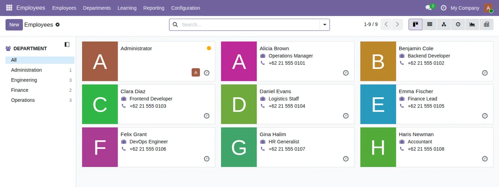Click the phone icon on Alicia Brown card
This screenshot has height=187, width=499.
click(x=262, y=63)
